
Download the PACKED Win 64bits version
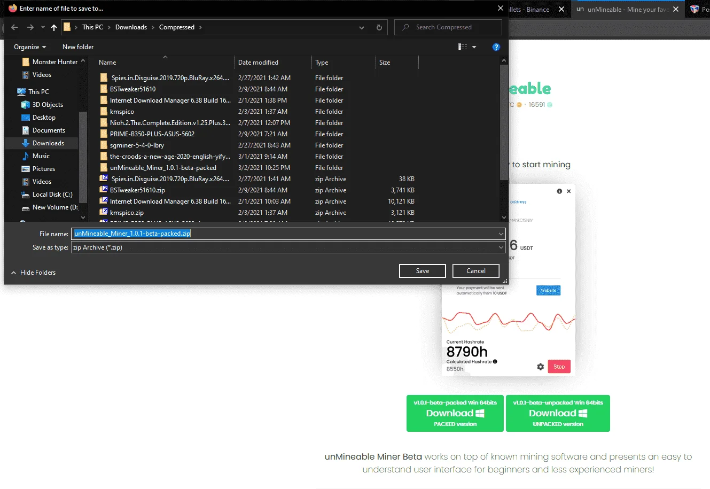(455, 413)
